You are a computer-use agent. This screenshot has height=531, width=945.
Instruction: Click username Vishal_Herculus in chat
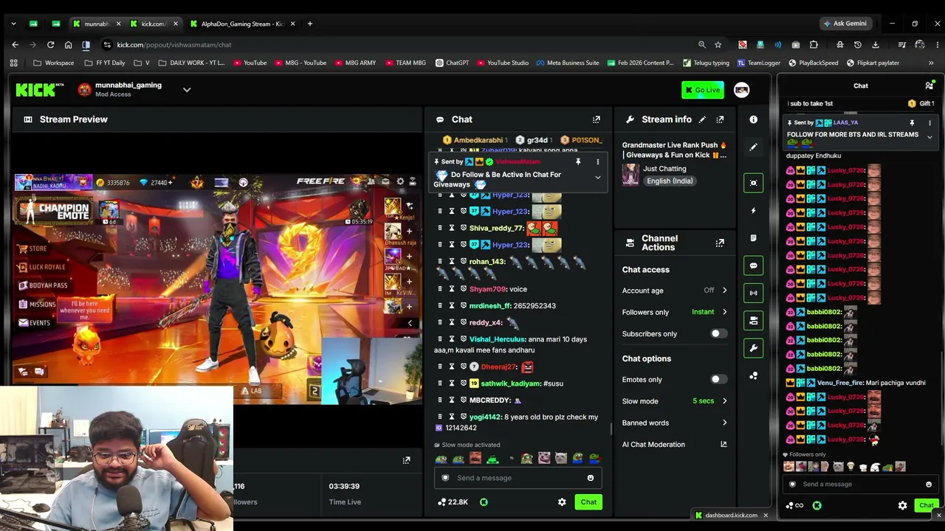[497, 339]
